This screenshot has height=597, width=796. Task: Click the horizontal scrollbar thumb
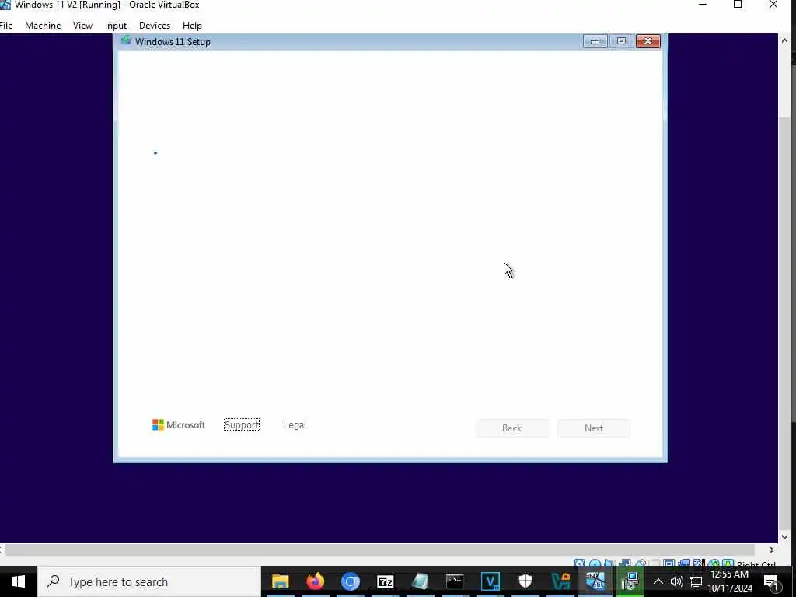[x=379, y=550]
